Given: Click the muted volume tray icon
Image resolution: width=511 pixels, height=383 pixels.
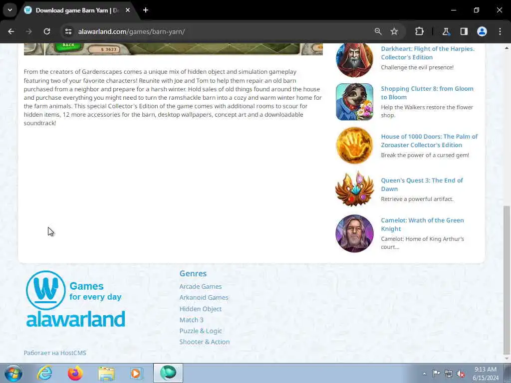Looking at the screenshot, I should [x=461, y=374].
